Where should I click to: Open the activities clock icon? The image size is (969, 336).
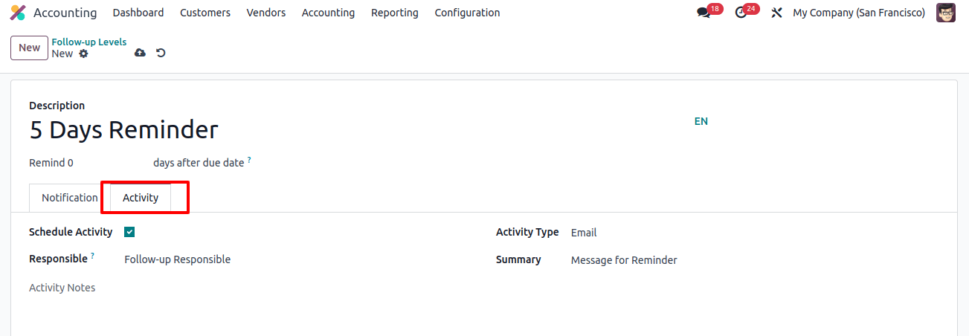pos(740,13)
